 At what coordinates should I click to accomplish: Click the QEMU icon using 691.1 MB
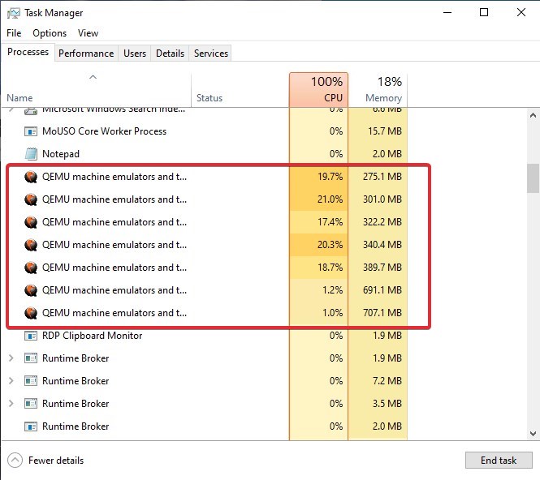pyautogui.click(x=31, y=290)
